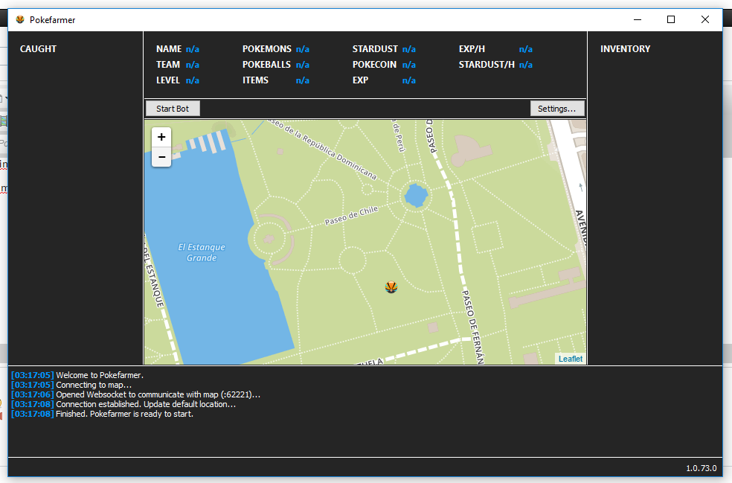Zoom out the map with minus
Viewport: 732px width, 483px height.
click(x=161, y=157)
